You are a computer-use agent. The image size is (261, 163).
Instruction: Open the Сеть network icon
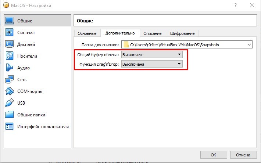click(10, 80)
